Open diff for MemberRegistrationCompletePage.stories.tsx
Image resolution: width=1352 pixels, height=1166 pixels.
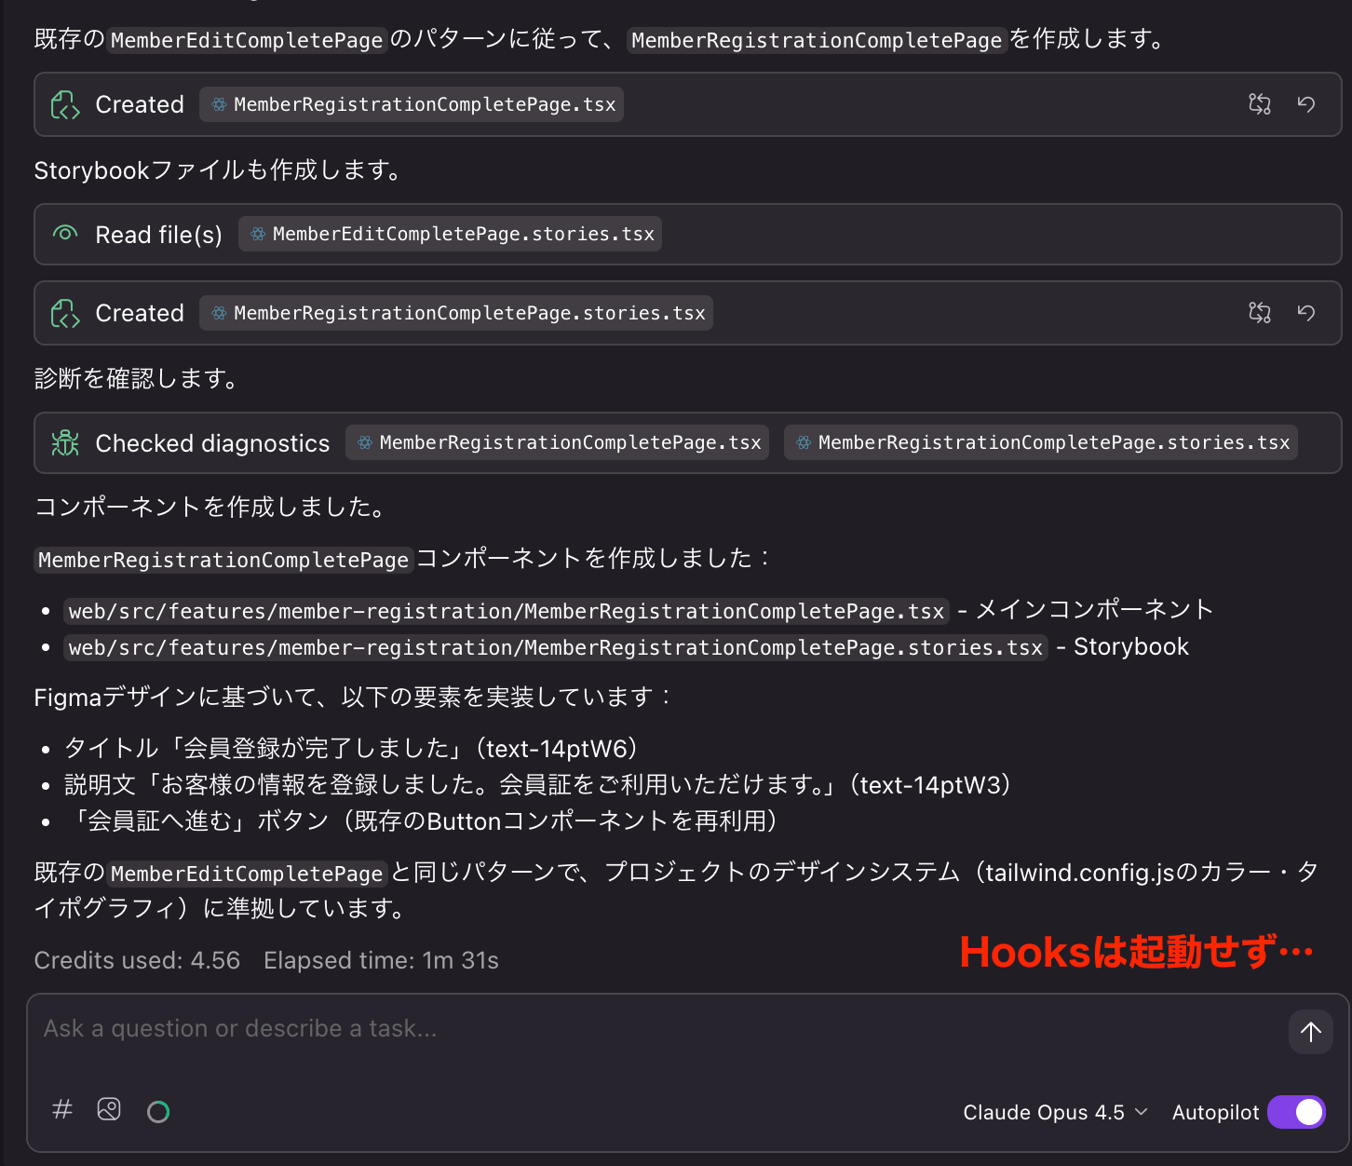[x=1259, y=313]
